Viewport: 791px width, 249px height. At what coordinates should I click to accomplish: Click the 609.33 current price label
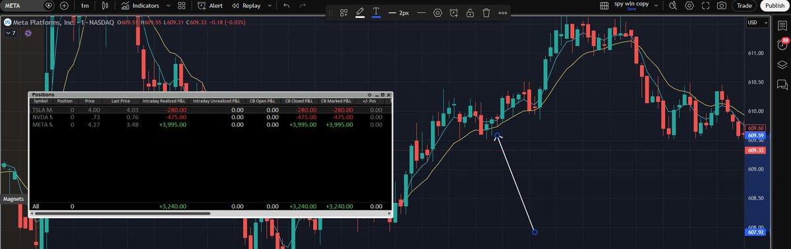click(756, 150)
